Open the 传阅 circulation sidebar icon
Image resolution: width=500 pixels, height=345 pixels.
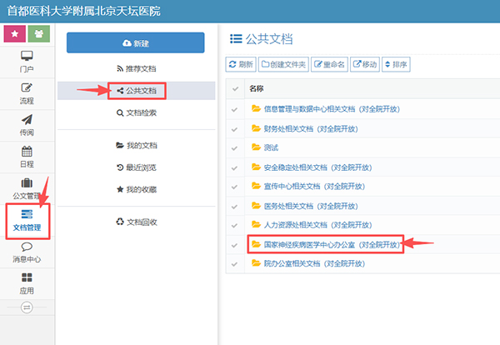[27, 124]
